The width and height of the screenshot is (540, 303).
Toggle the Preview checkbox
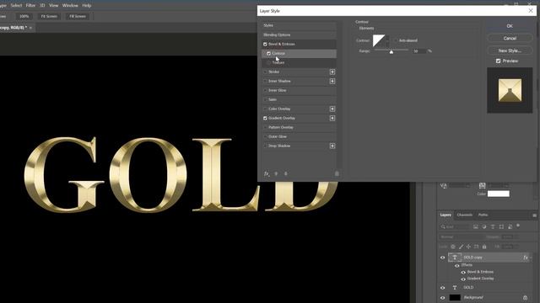click(498, 61)
